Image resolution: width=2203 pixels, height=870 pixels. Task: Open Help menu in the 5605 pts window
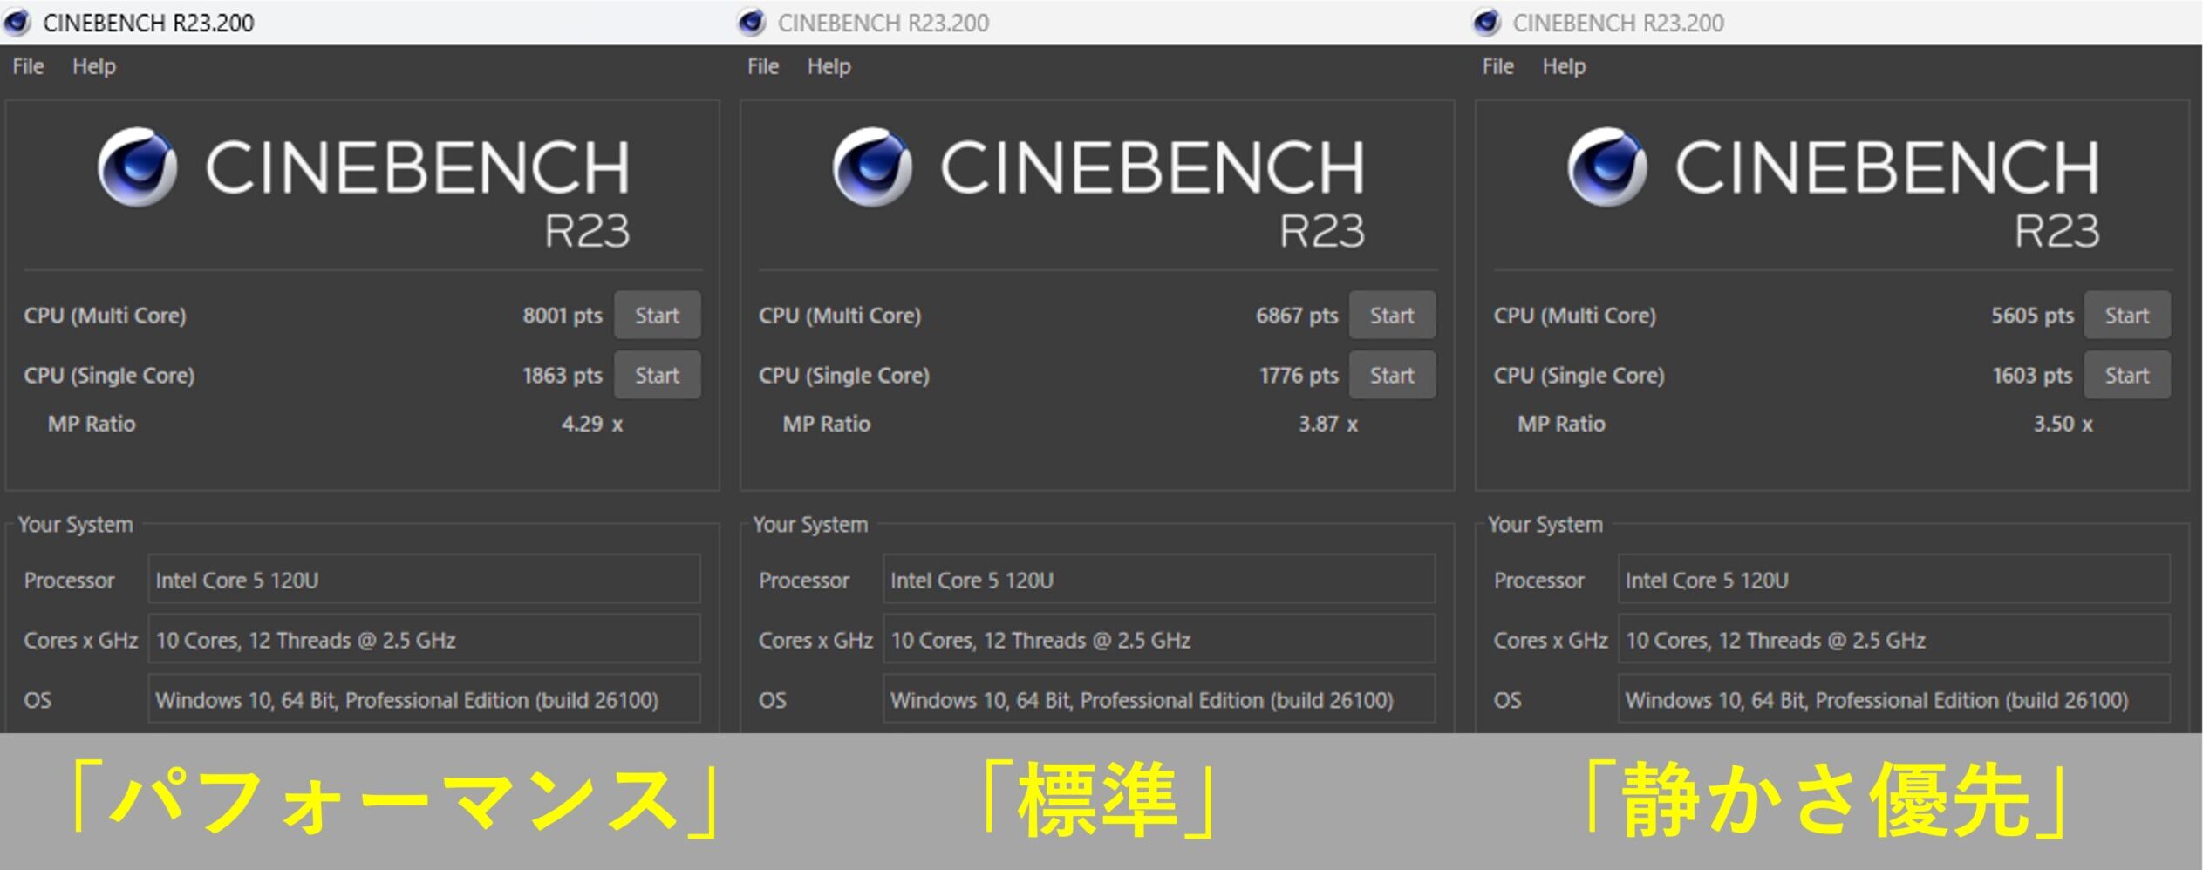1565,66
